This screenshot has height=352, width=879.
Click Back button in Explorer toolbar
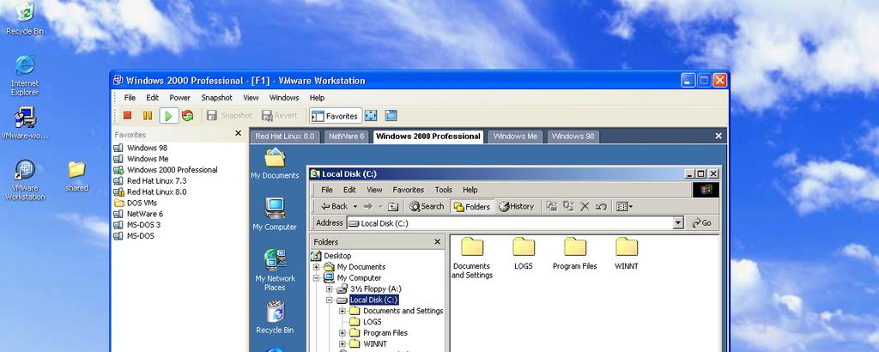[x=334, y=206]
